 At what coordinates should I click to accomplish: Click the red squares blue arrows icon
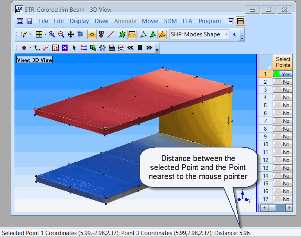coord(84,48)
